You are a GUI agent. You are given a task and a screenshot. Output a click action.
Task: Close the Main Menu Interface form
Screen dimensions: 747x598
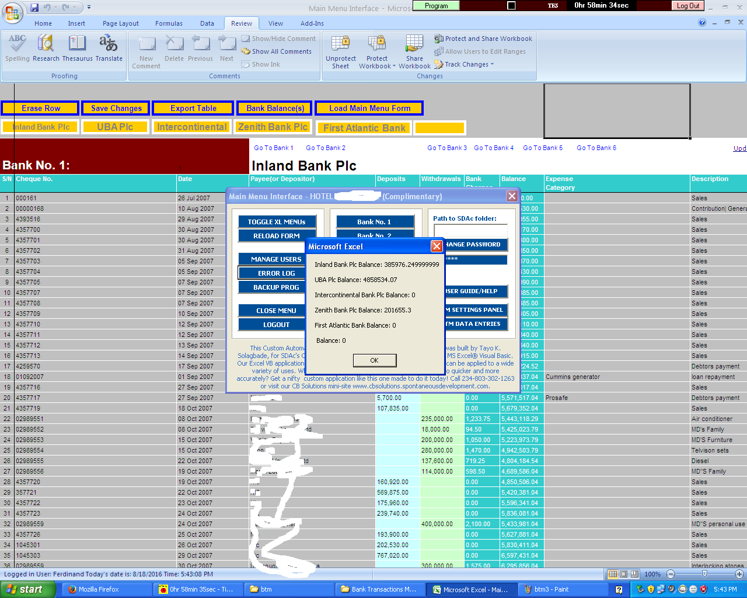pyautogui.click(x=512, y=196)
